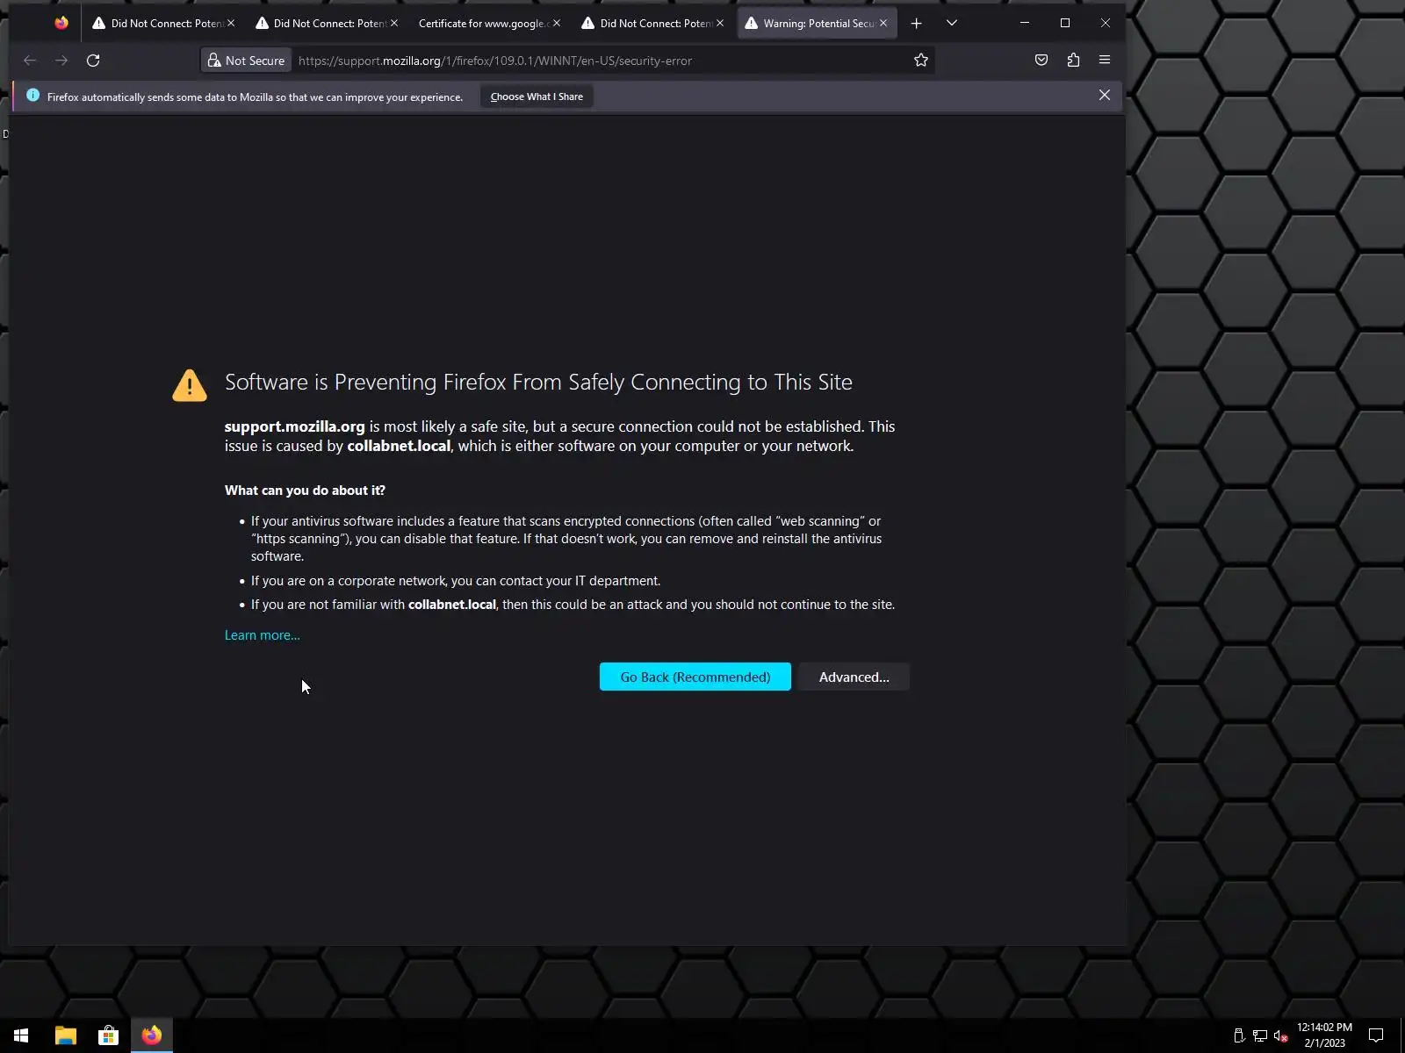Viewport: 1405px width, 1053px height.
Task: Click the corporate network IT department bullet
Action: (x=456, y=581)
